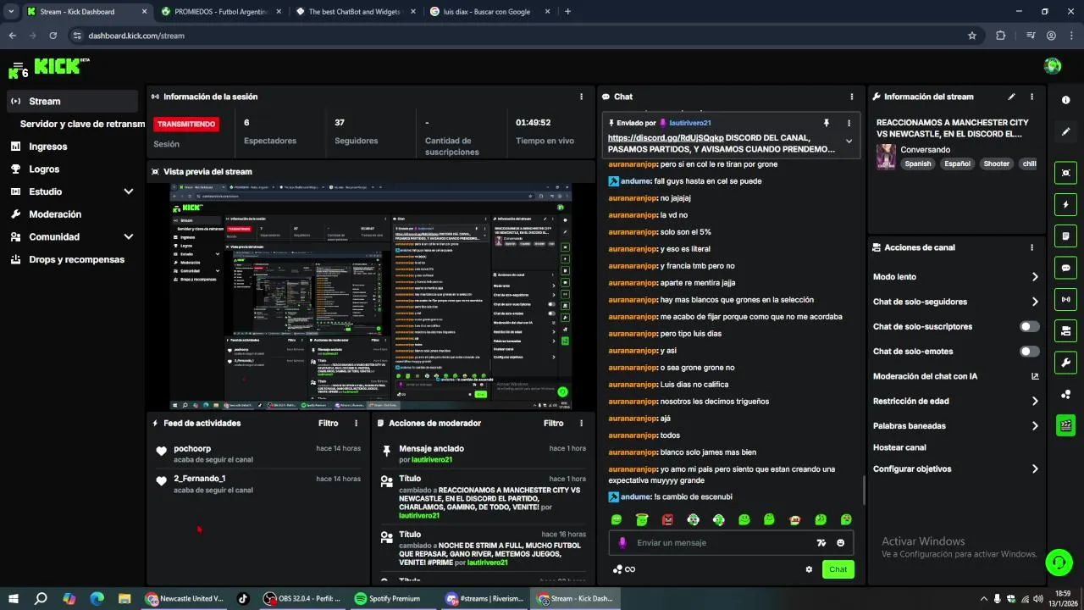The height and width of the screenshot is (610, 1084).
Task: Open the kebab menu of Información de la sesión
Action: coord(581,97)
